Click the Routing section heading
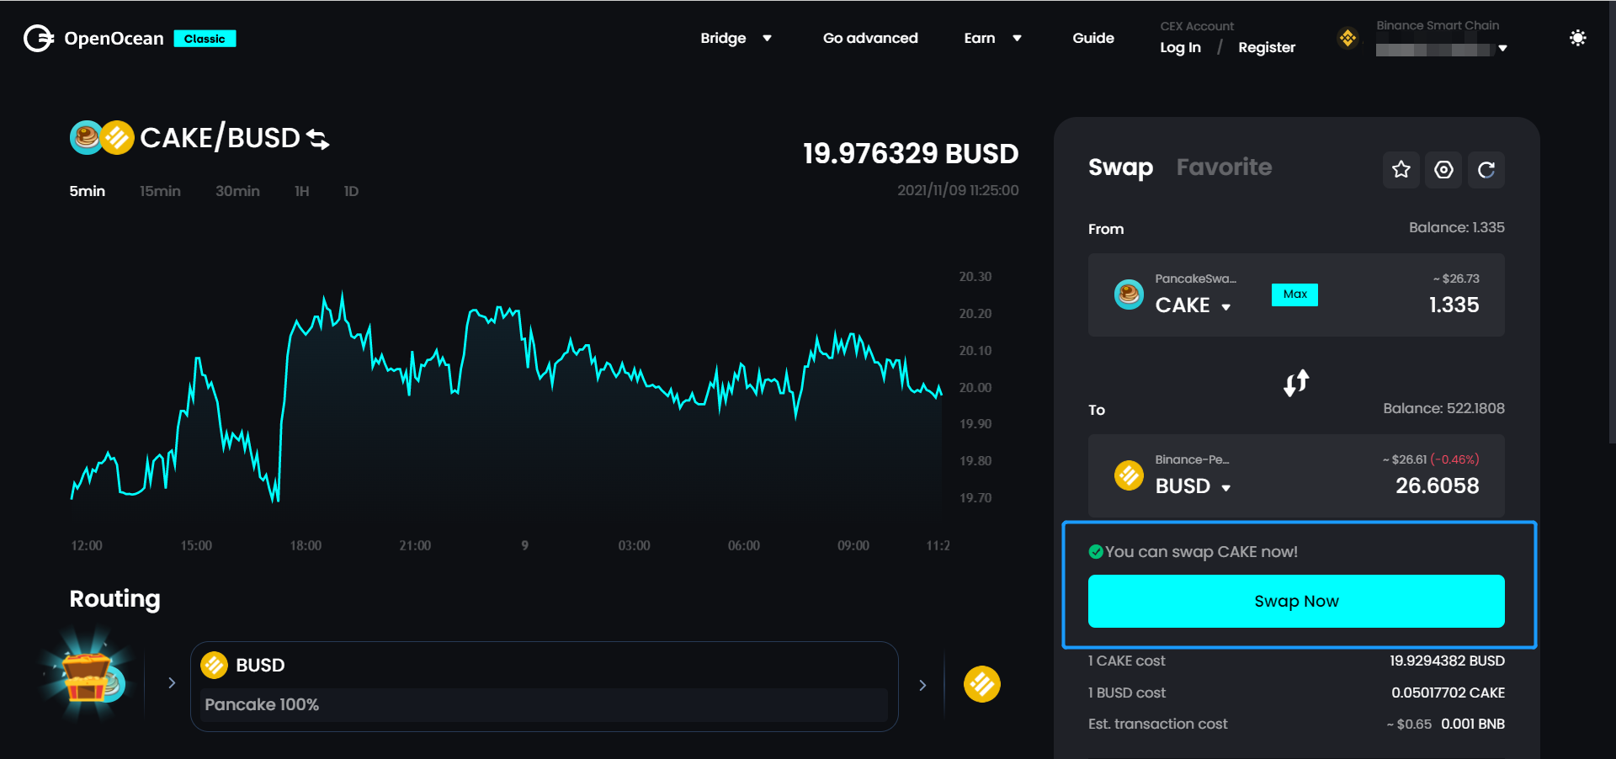This screenshot has height=759, width=1616. [114, 599]
